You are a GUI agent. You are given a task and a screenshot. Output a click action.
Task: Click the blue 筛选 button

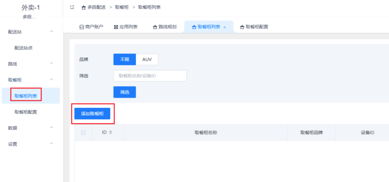(125, 92)
